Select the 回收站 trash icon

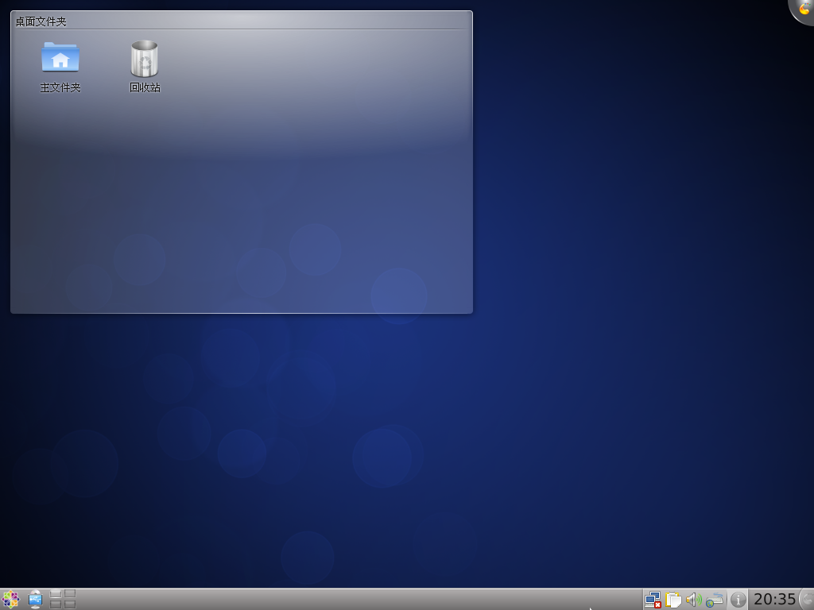145,59
